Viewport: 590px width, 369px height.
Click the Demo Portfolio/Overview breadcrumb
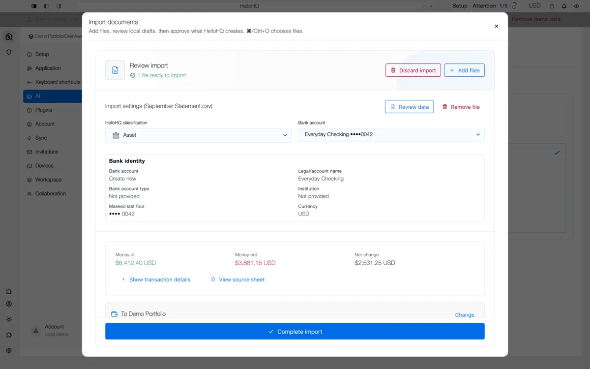point(55,36)
